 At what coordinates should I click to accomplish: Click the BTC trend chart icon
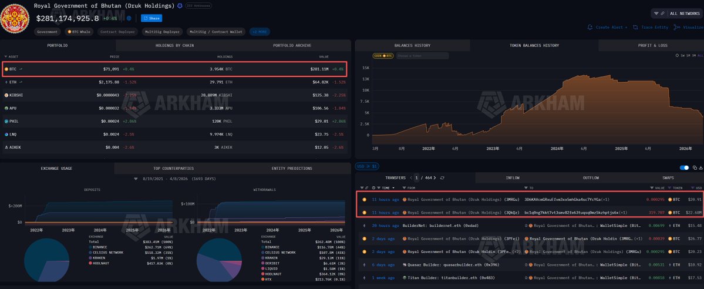pyautogui.click(x=21, y=69)
